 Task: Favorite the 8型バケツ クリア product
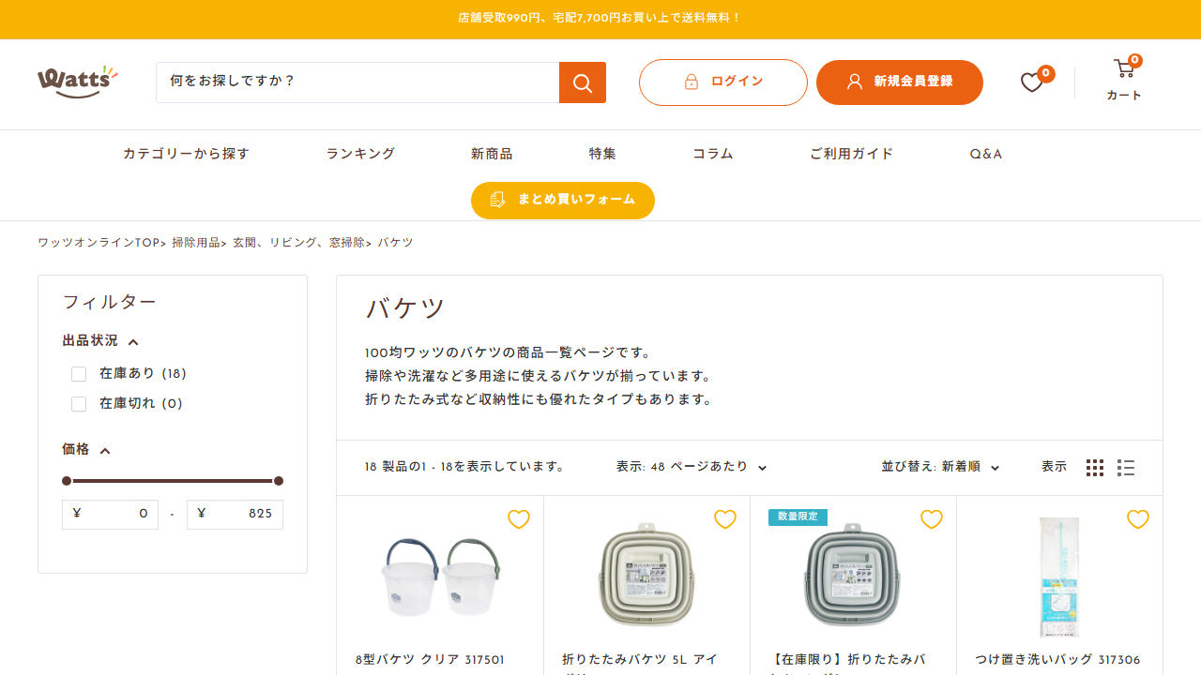519,519
